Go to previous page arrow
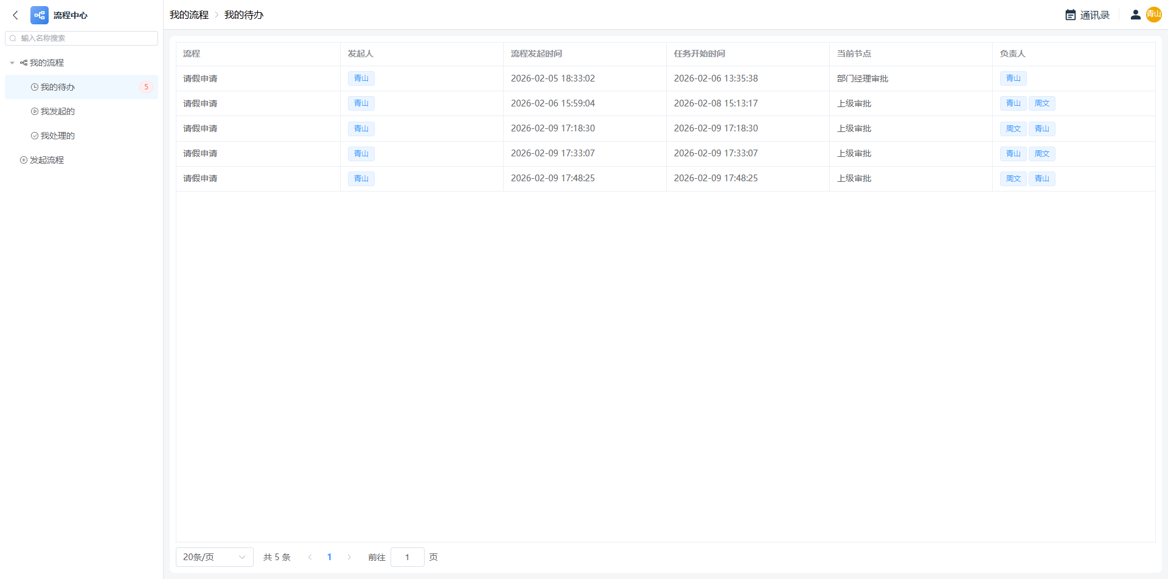Viewport: 1168px width, 579px height. [x=310, y=557]
